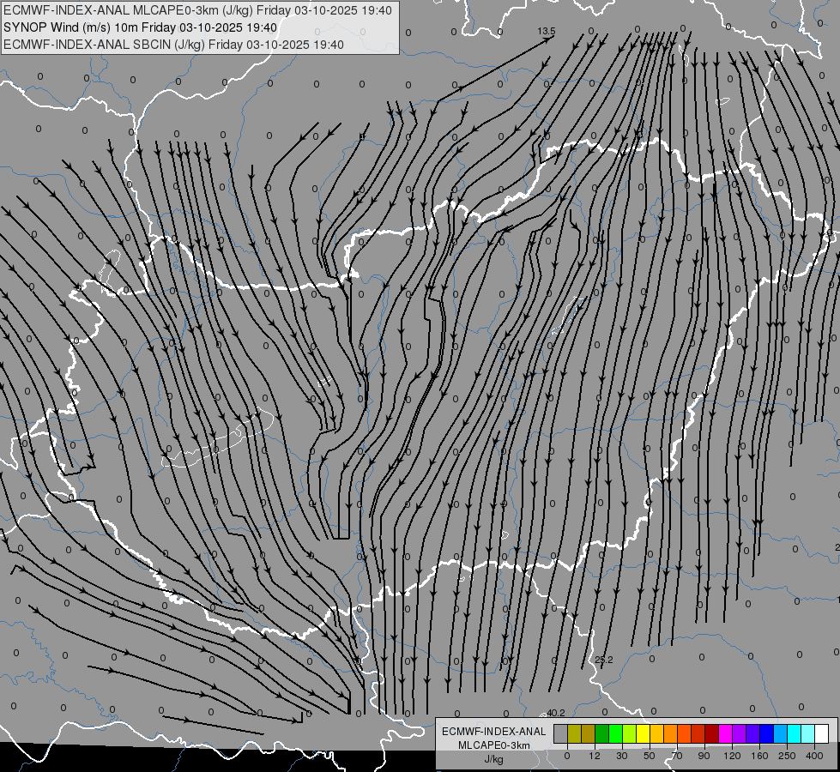Click the legend scale value 90
Screen dimensions: 840x772
click(704, 756)
